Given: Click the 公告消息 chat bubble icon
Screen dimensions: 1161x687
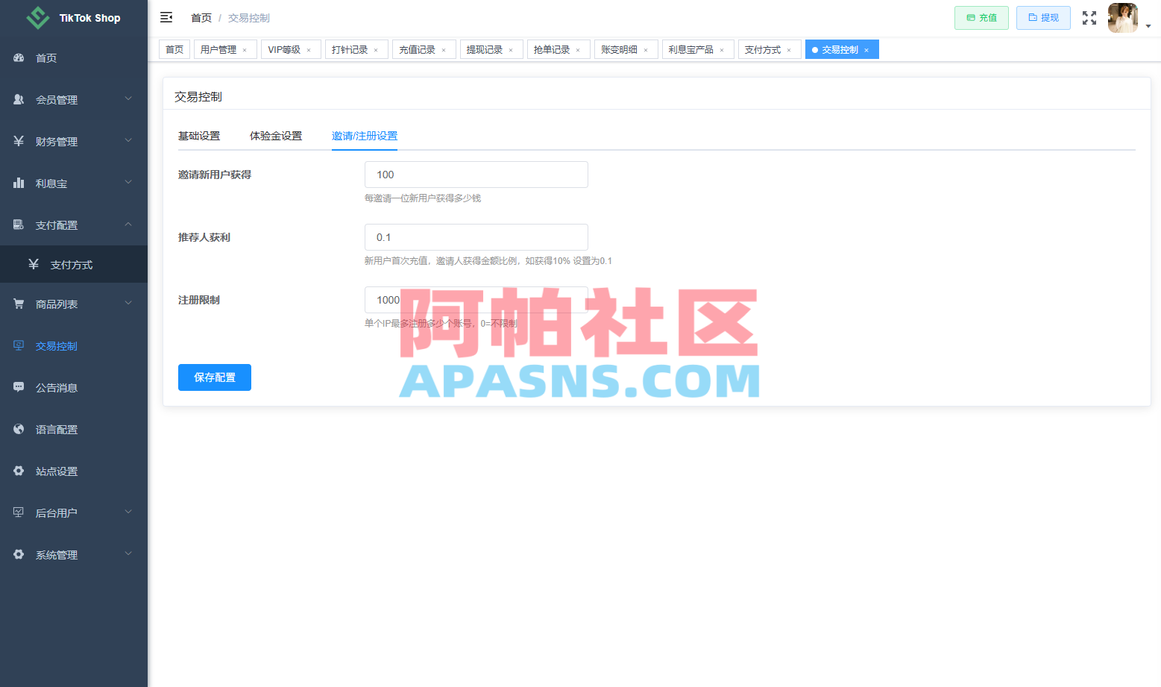Looking at the screenshot, I should (19, 387).
